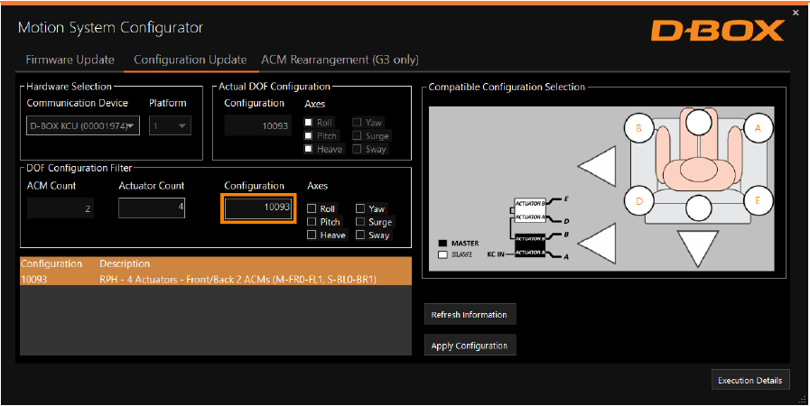Select actuator circle D on the seat diagram
810x406 pixels.
point(638,199)
